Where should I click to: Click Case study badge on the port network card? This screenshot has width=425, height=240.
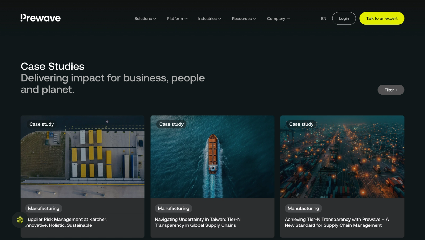(x=301, y=124)
